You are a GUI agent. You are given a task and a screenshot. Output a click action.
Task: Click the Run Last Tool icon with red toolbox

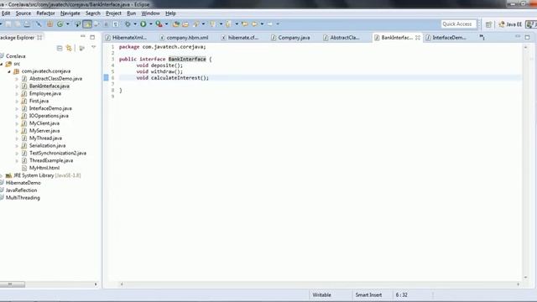[159, 24]
